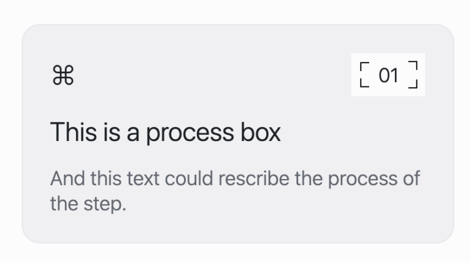Click the word "rescribe" in the description
471x263 pixels.
click(x=254, y=178)
